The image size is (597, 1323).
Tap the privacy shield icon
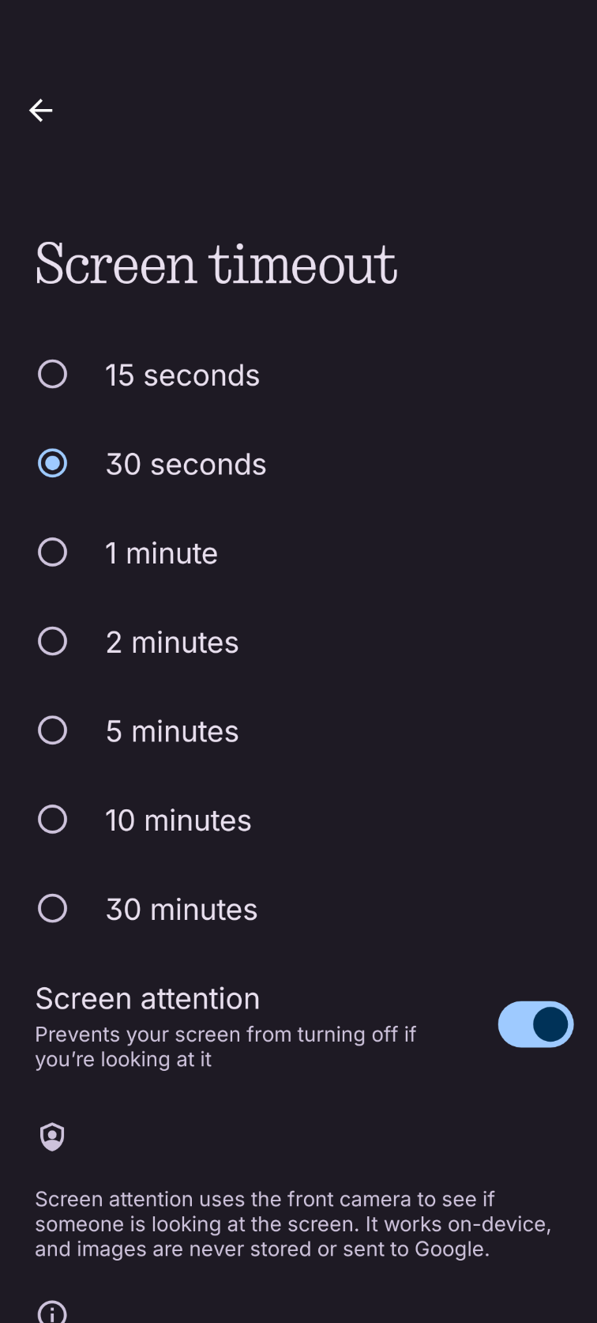click(x=52, y=1137)
